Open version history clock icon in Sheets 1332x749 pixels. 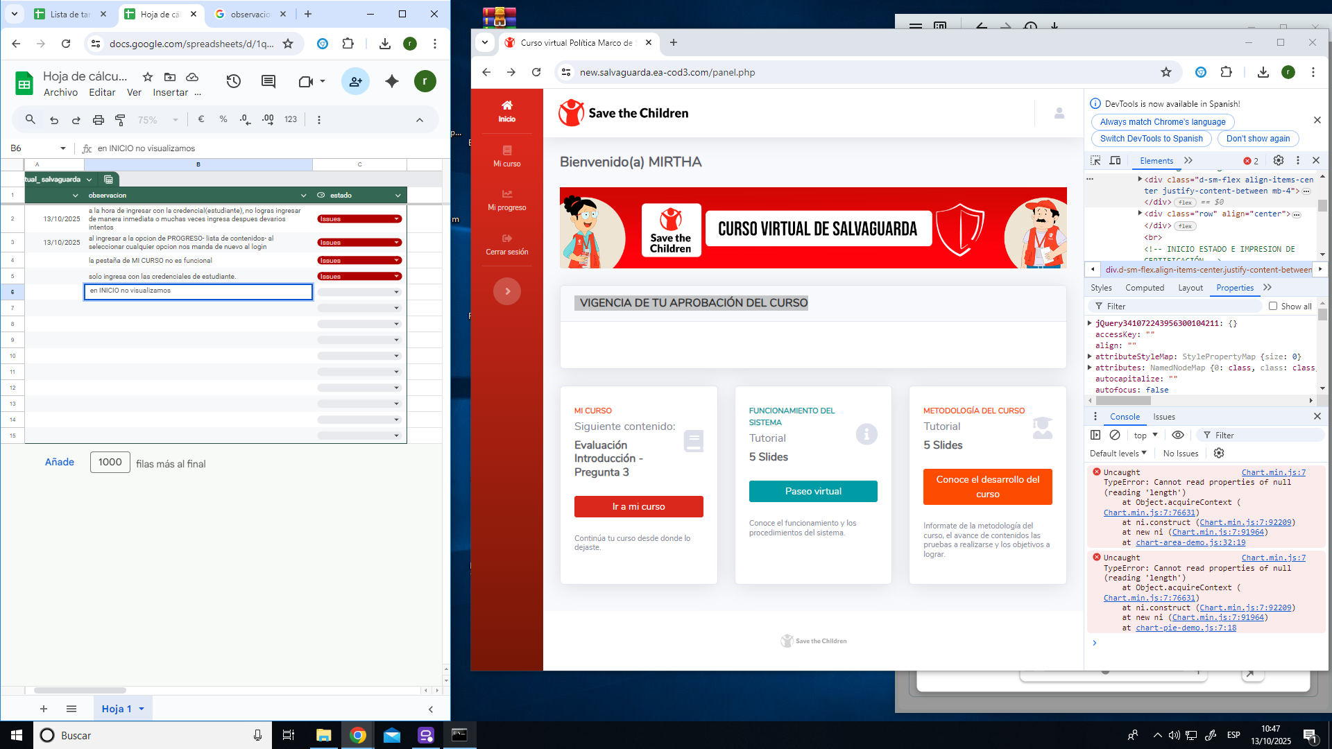point(233,81)
